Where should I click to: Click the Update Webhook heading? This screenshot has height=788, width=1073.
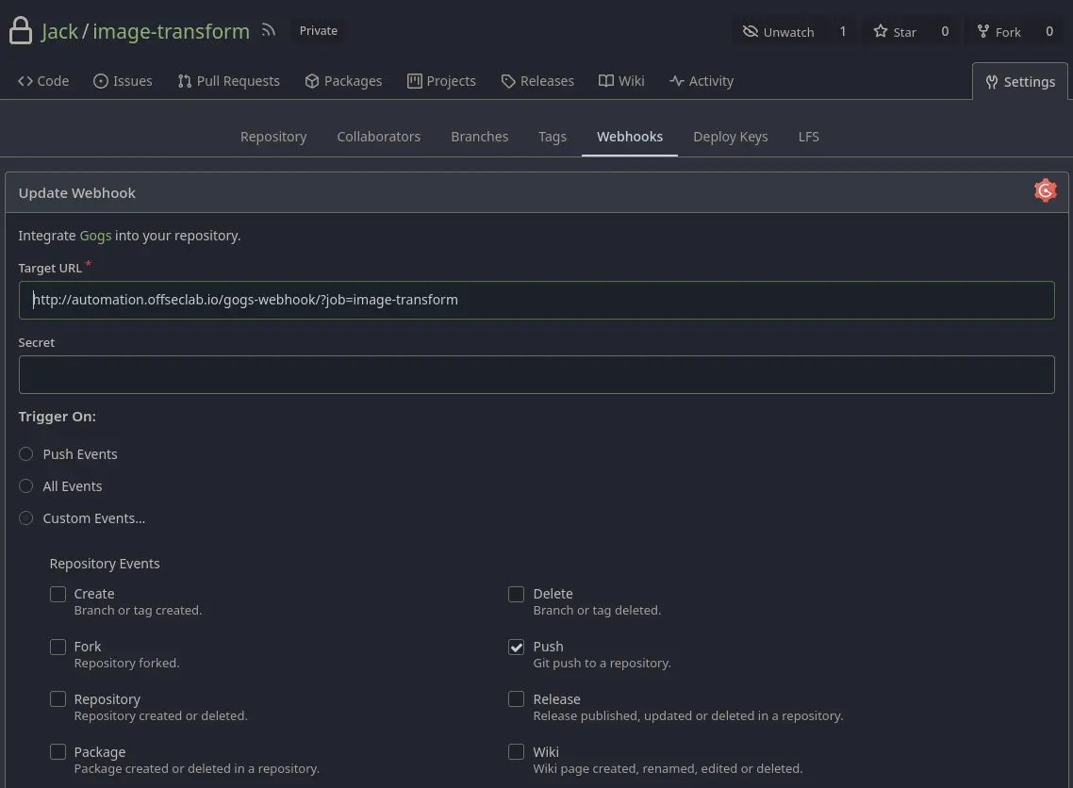tap(76, 193)
